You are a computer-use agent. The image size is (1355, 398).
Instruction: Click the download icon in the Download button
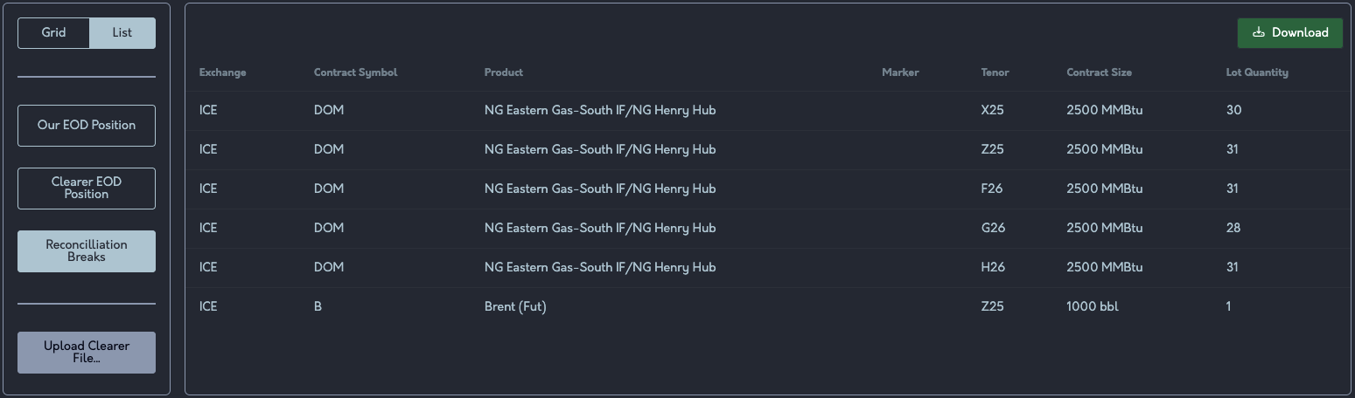click(1259, 32)
